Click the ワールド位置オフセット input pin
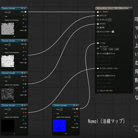This screenshot has height=138, width=138. click(x=98, y=53)
